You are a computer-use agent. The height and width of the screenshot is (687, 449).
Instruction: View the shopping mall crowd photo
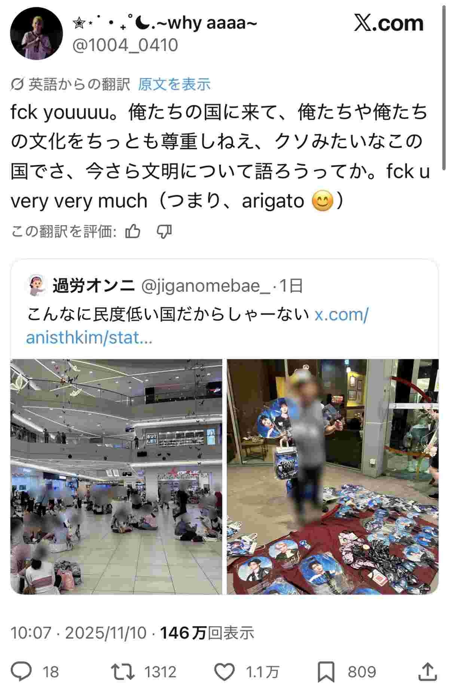coord(116,477)
